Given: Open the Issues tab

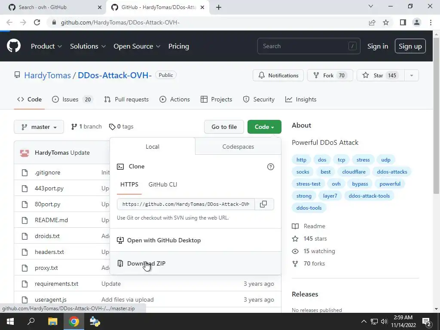Looking at the screenshot, I should coord(72,99).
